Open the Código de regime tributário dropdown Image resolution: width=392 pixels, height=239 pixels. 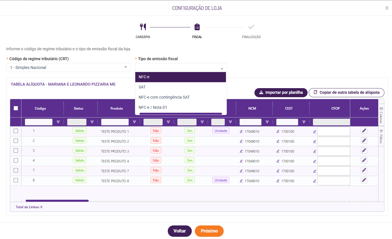point(68,68)
